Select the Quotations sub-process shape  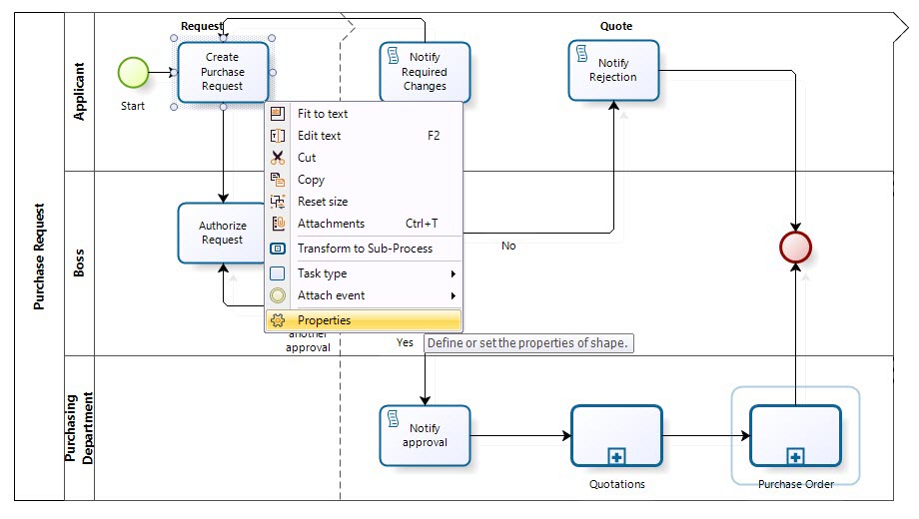[x=616, y=436]
